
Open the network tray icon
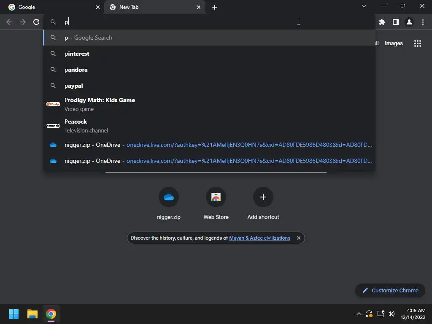click(381, 314)
